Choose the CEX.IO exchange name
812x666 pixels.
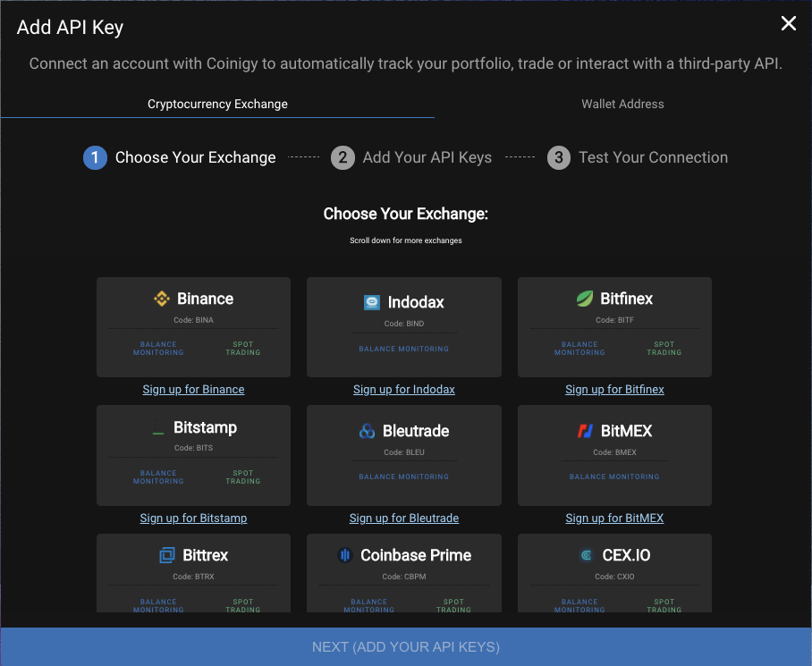(x=626, y=555)
